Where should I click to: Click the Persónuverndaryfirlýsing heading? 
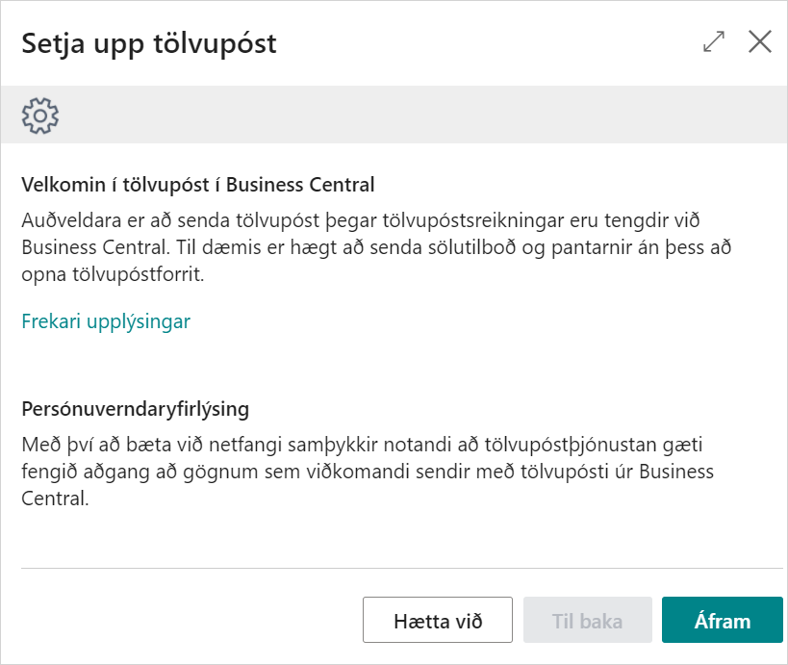(x=136, y=409)
